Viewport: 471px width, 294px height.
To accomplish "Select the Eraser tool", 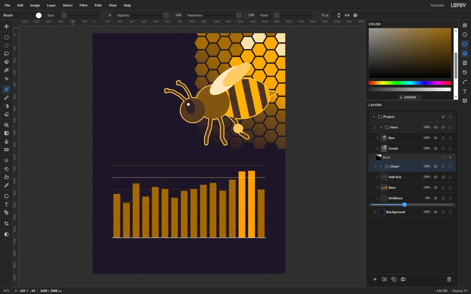I will pos(6,114).
